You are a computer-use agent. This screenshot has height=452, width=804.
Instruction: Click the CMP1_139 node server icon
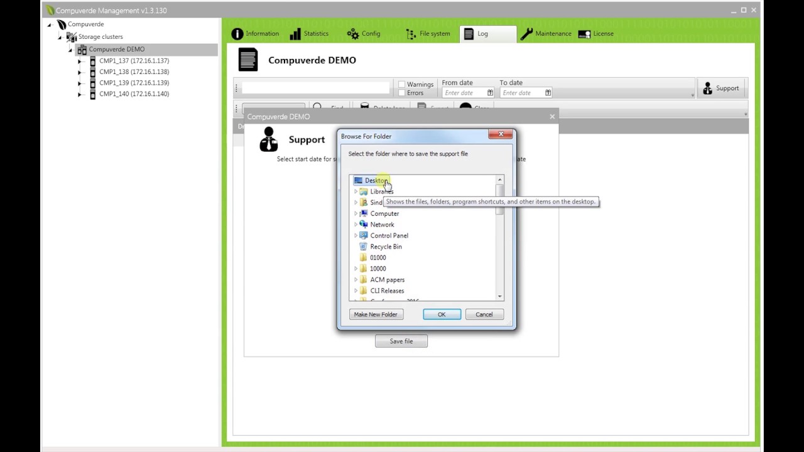[x=93, y=83]
